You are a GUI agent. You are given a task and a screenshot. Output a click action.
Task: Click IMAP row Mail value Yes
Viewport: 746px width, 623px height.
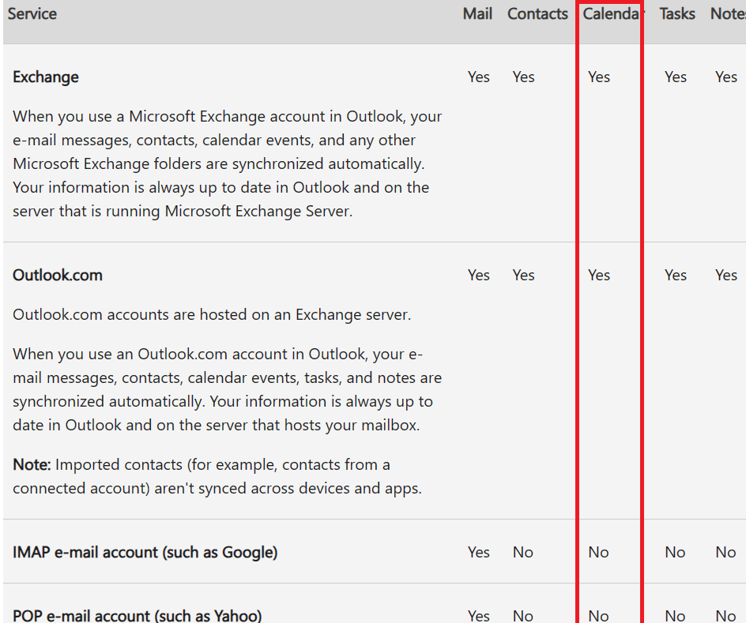point(478,552)
